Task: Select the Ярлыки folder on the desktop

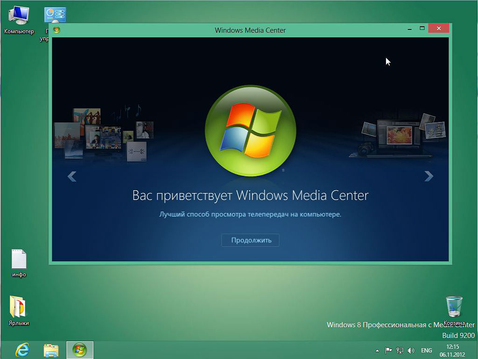Action: click(x=19, y=311)
